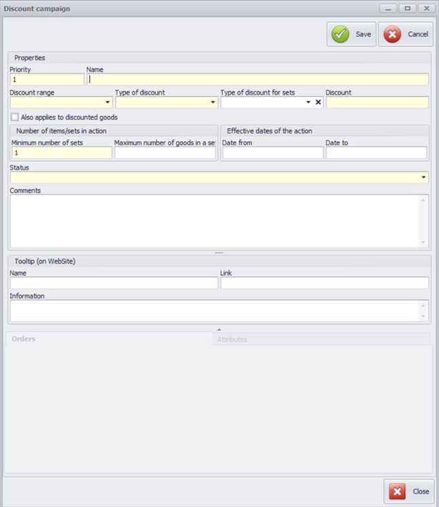Click the Information scrollbar down arrow
The width and height of the screenshot is (439, 507).
coord(423,316)
